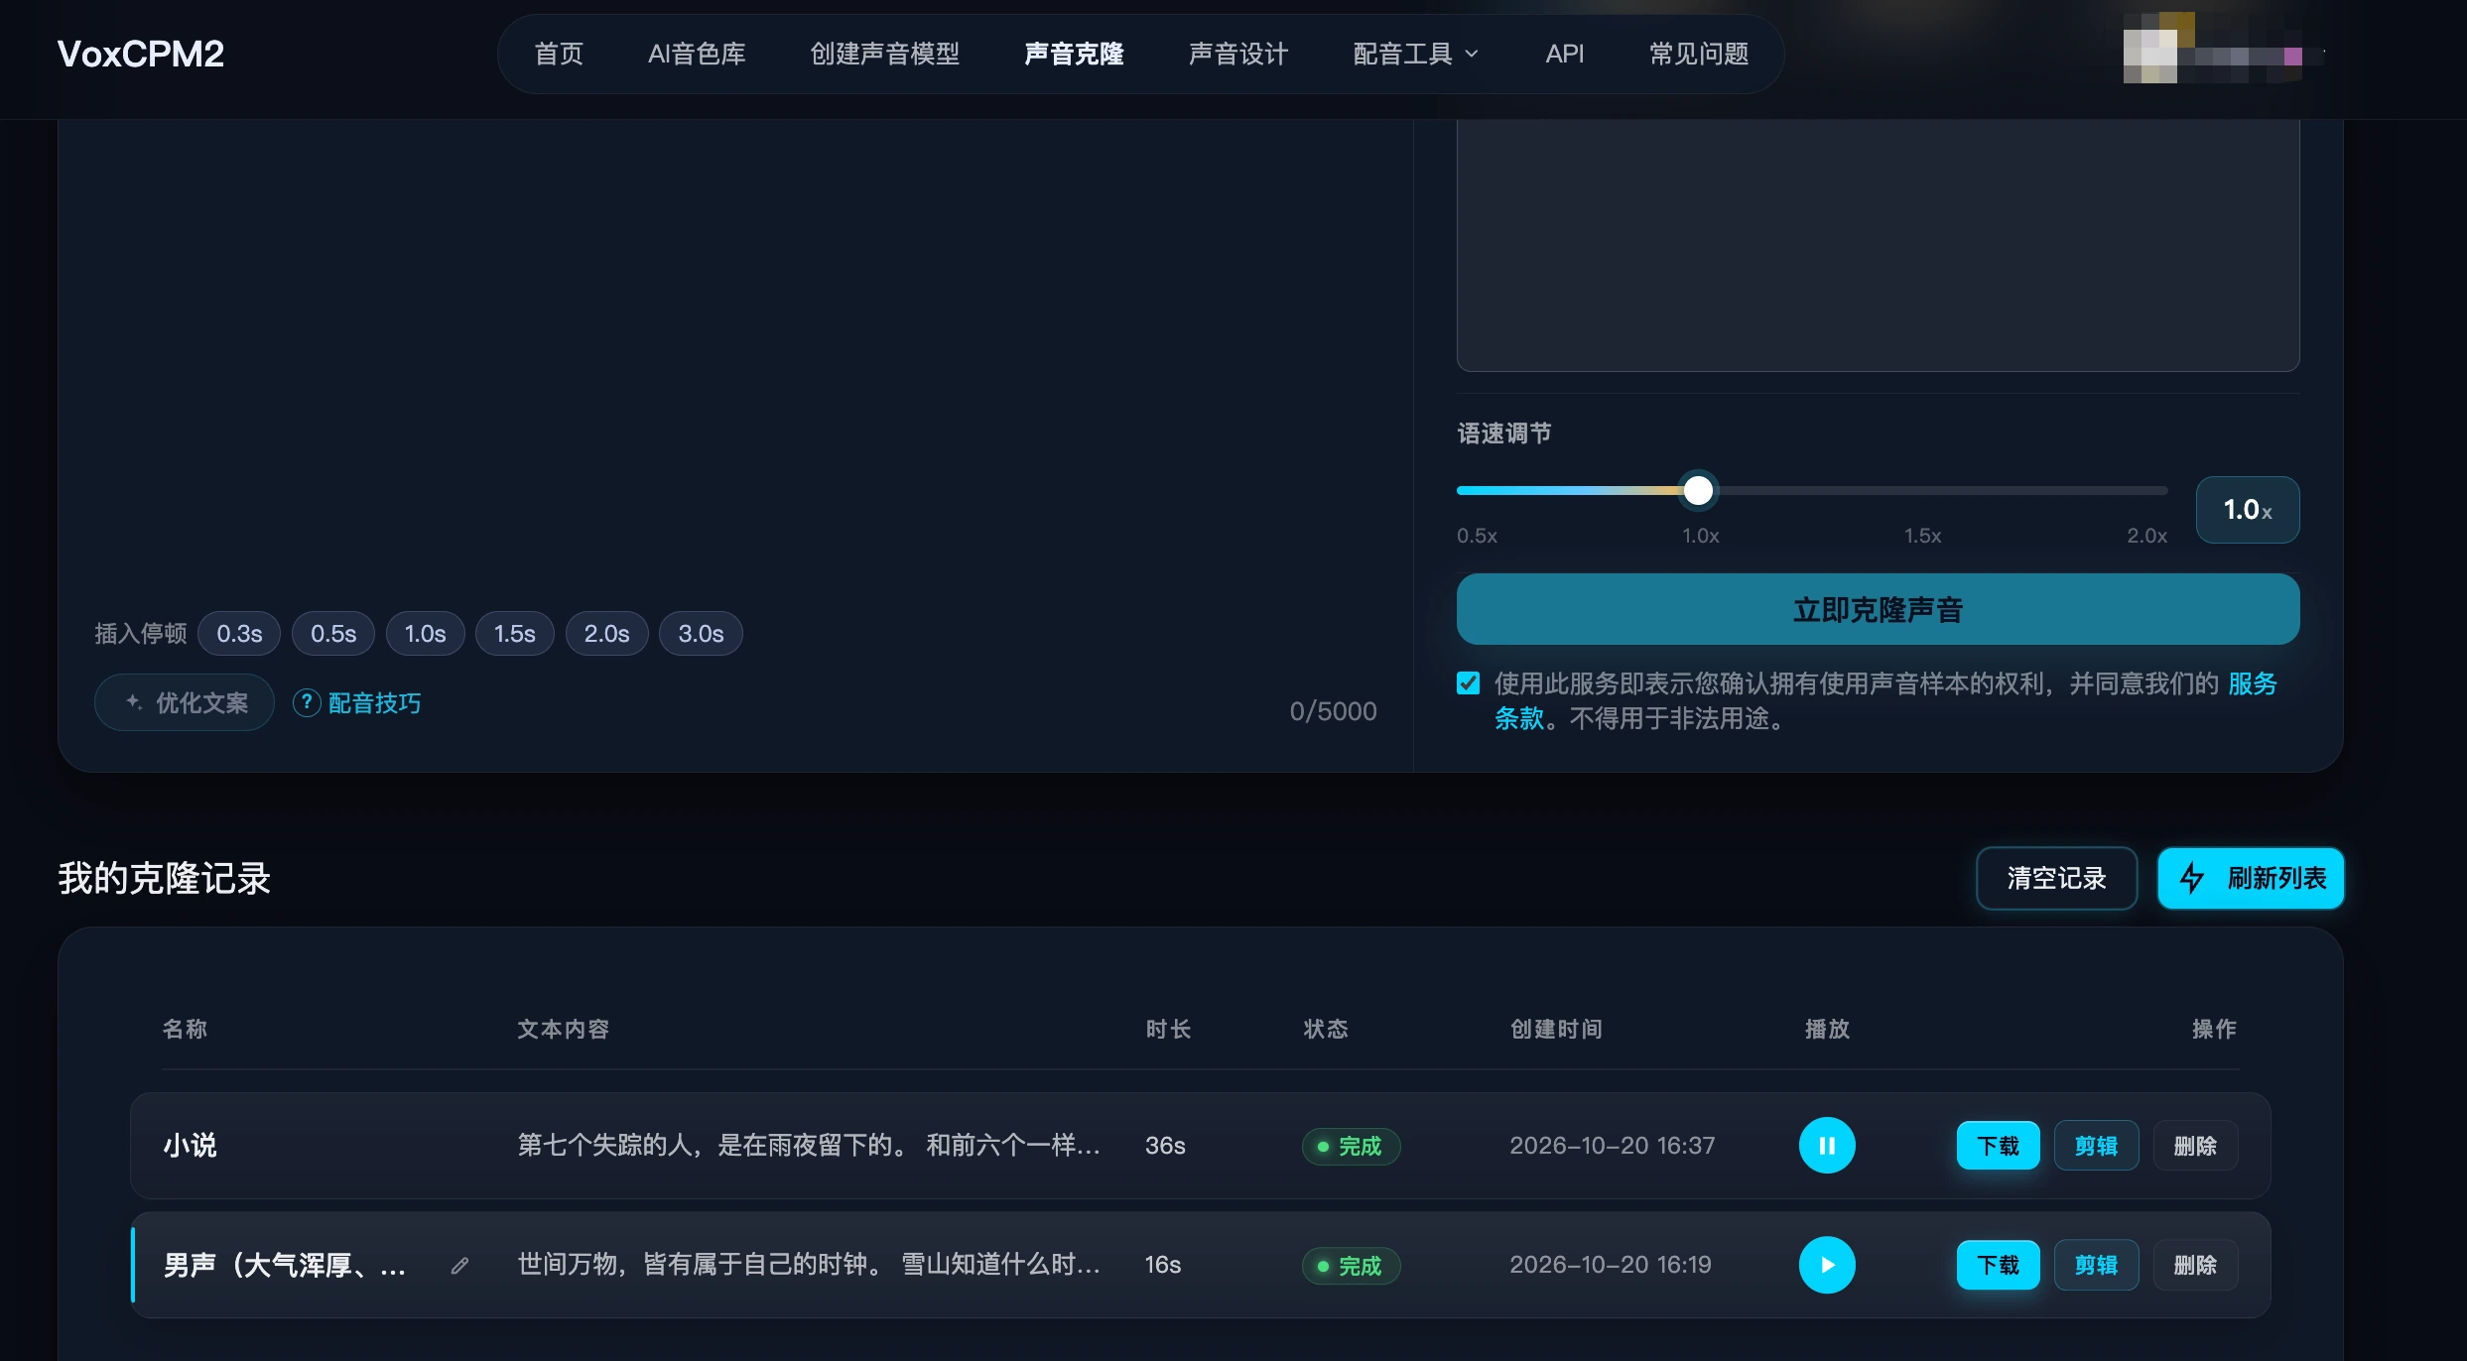The height and width of the screenshot is (1361, 2467).
Task: Insert a 2.0s pause
Action: click(606, 634)
